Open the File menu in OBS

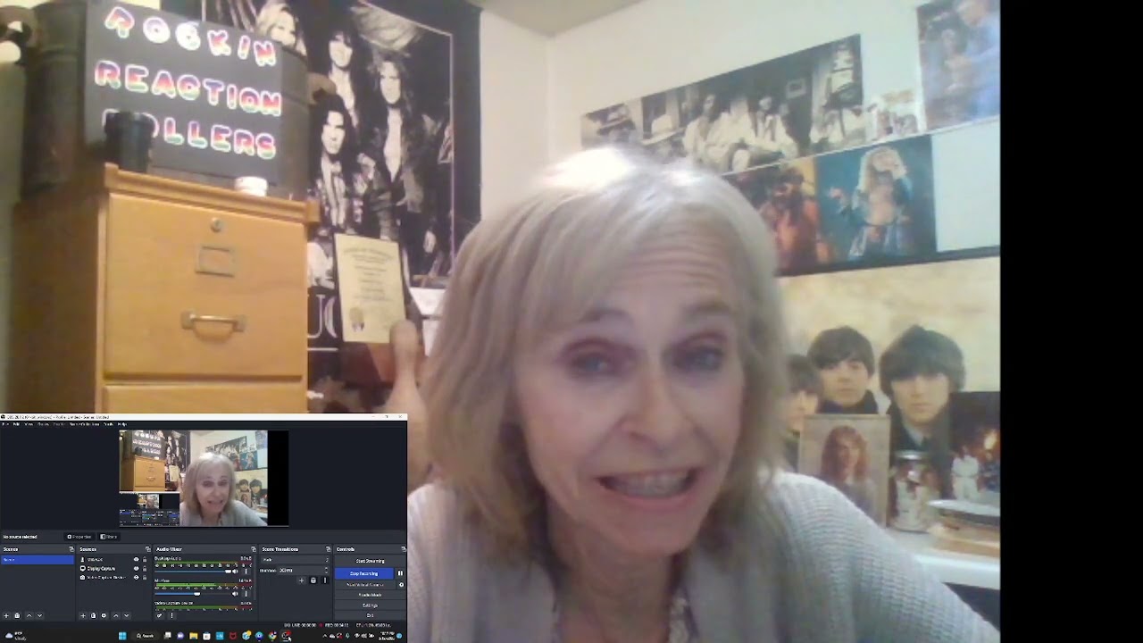(x=5, y=424)
